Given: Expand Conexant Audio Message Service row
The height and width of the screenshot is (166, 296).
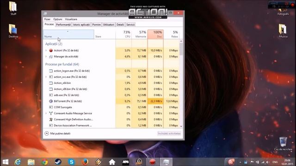Looking at the screenshot, I should [x=46, y=113].
